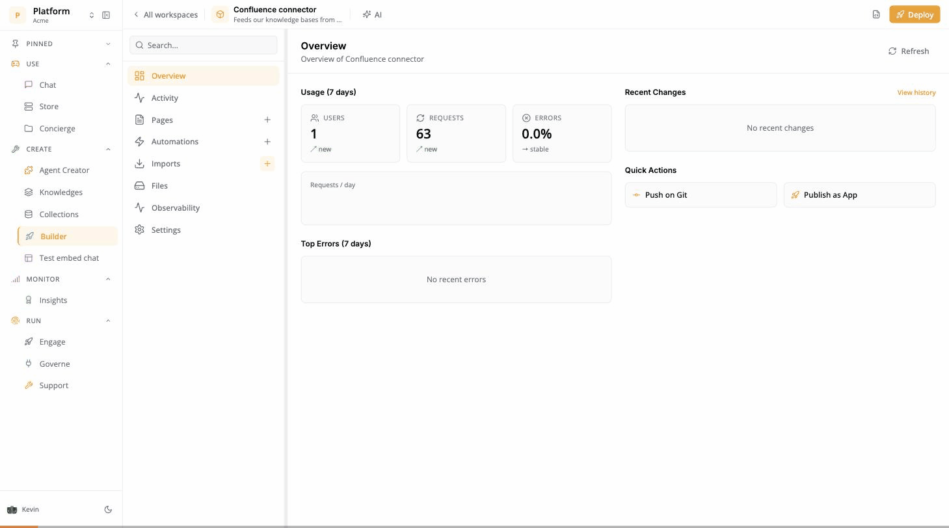Viewport: 949px width, 528px height.
Task: Refresh the overview
Action: [909, 51]
